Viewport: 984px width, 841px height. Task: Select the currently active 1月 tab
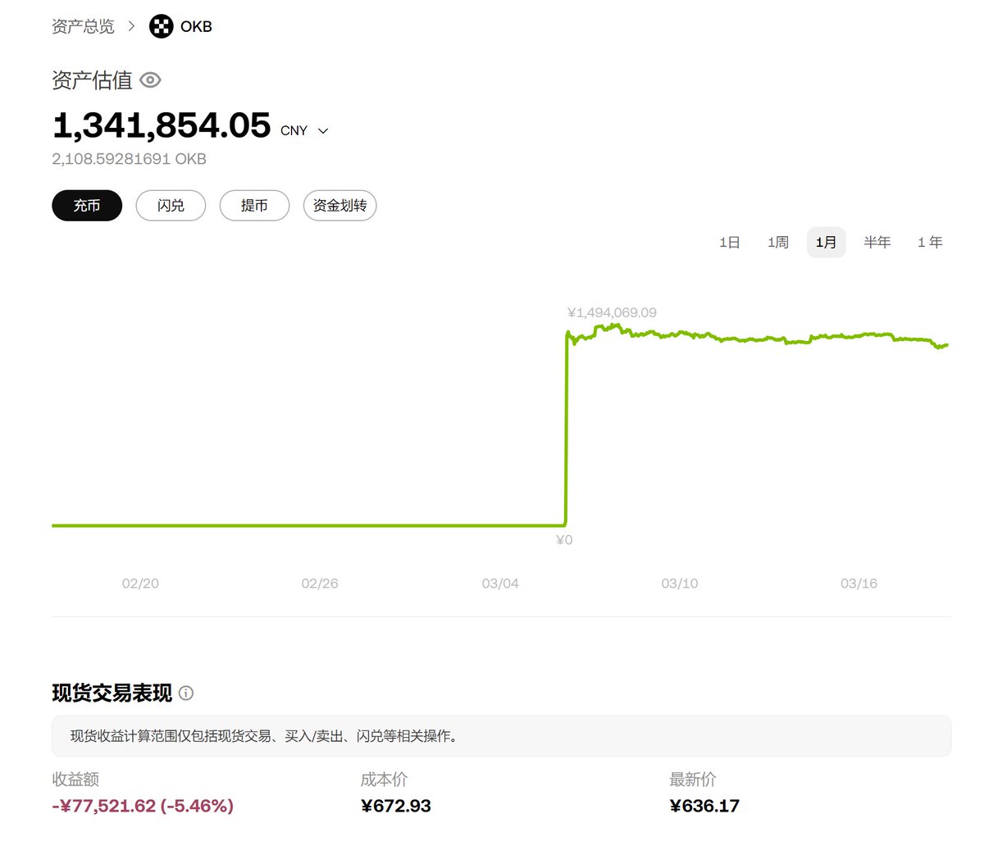[x=826, y=242]
